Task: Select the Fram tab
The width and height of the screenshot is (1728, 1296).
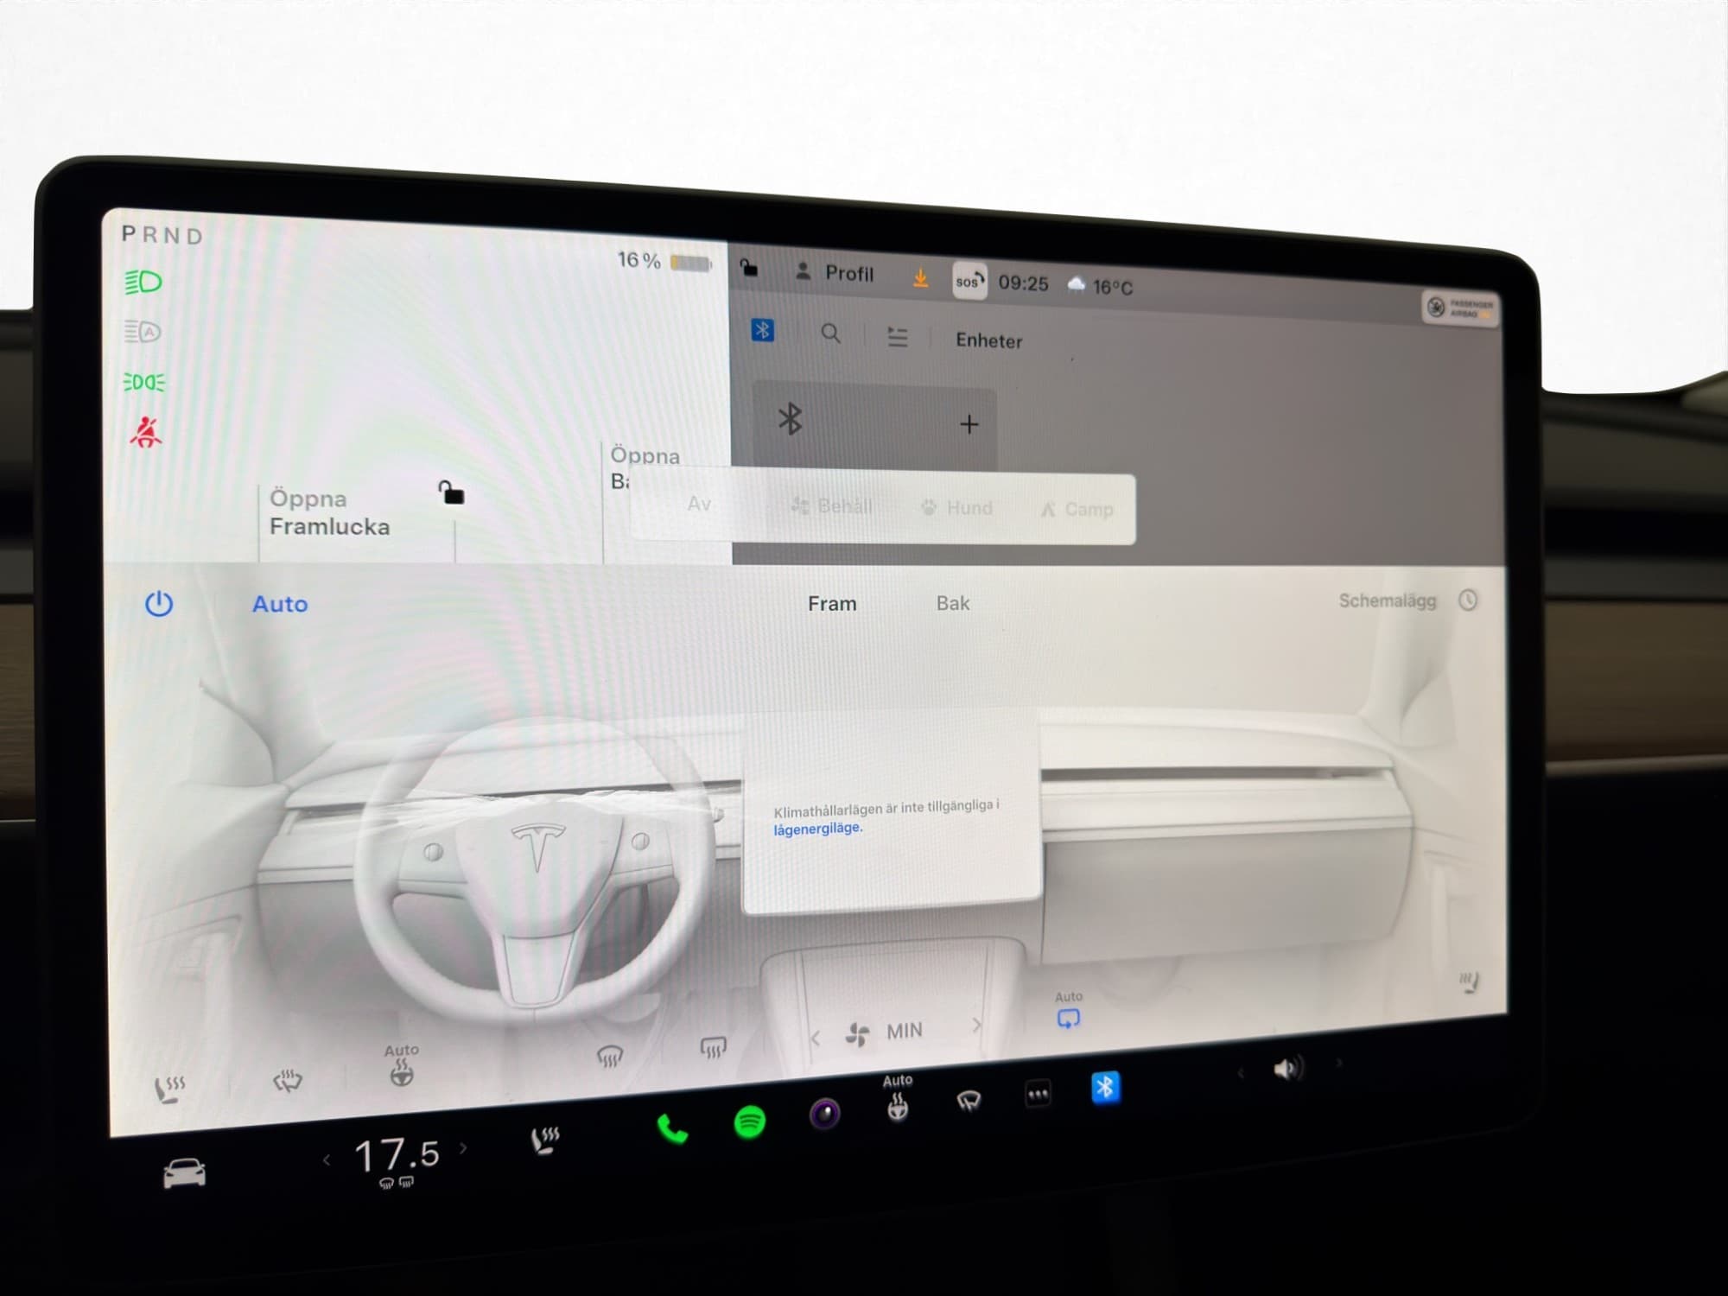Action: (831, 603)
